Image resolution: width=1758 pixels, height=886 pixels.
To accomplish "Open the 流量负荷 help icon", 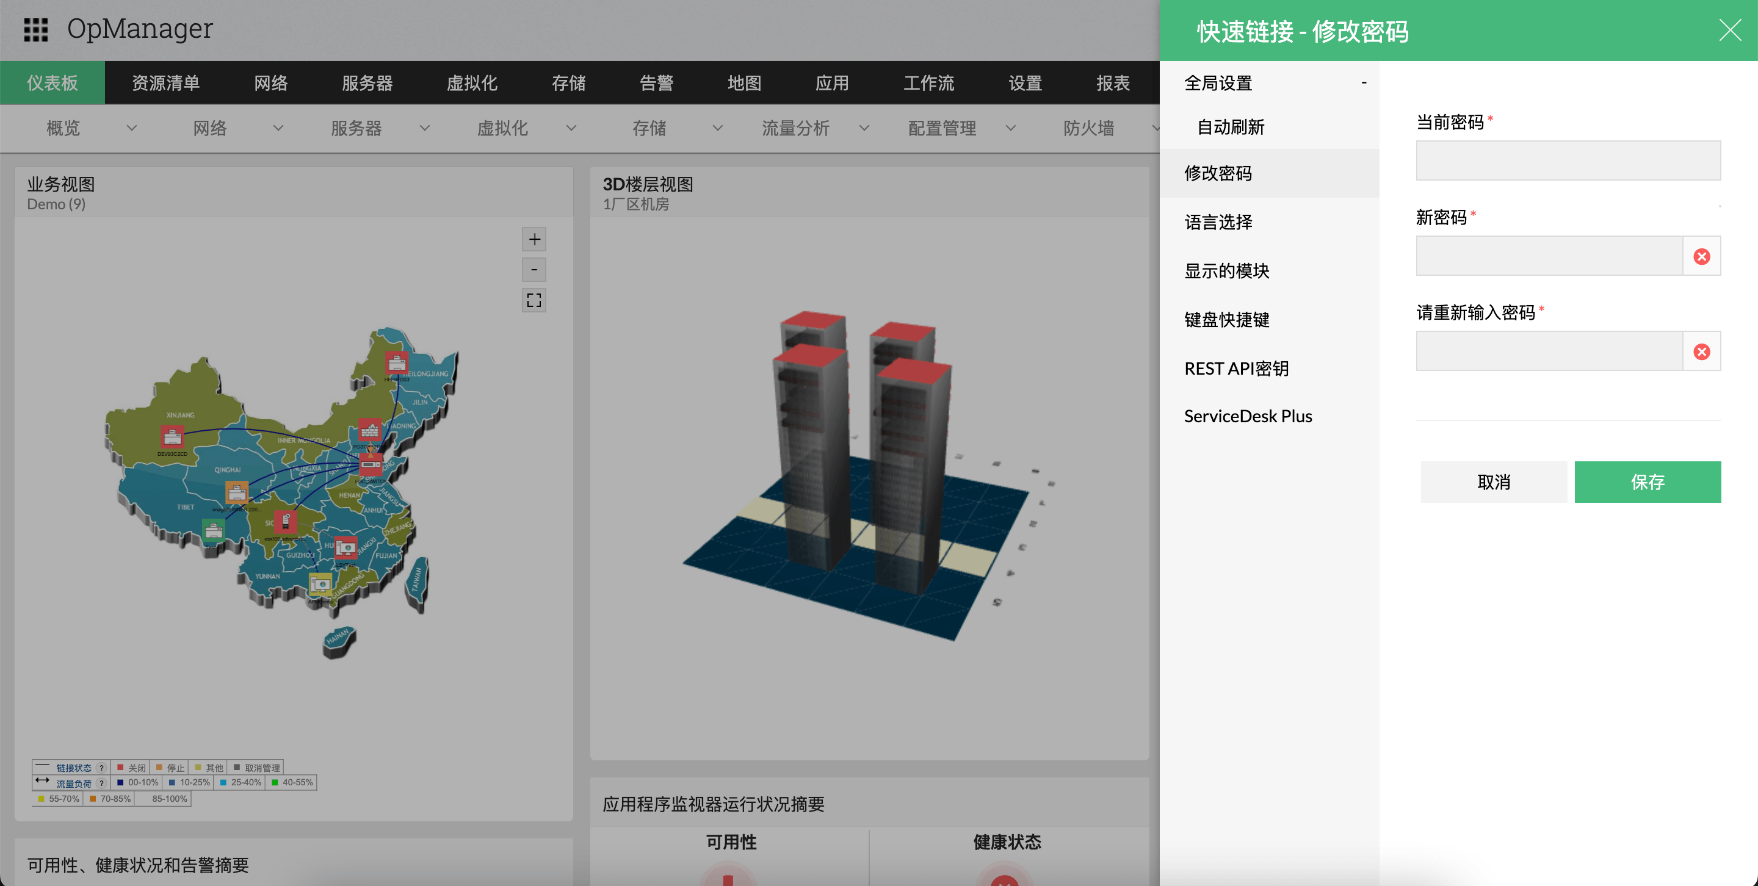I will click(x=102, y=783).
